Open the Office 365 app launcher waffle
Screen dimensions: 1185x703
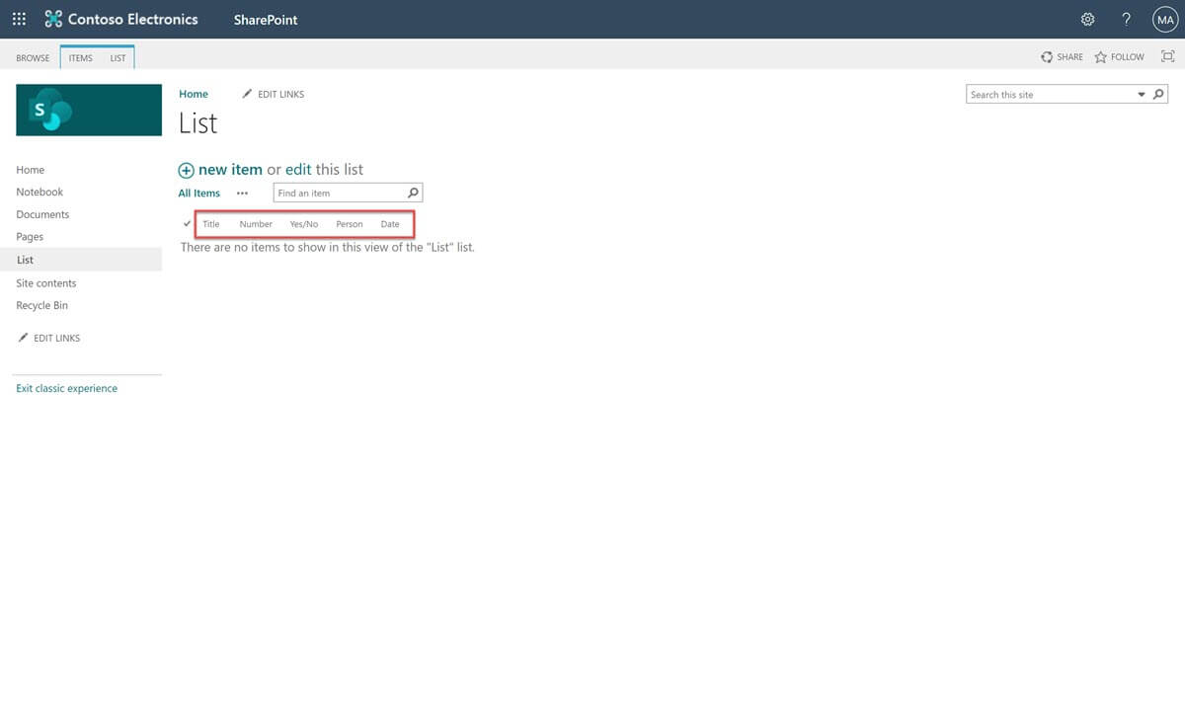pyautogui.click(x=18, y=19)
